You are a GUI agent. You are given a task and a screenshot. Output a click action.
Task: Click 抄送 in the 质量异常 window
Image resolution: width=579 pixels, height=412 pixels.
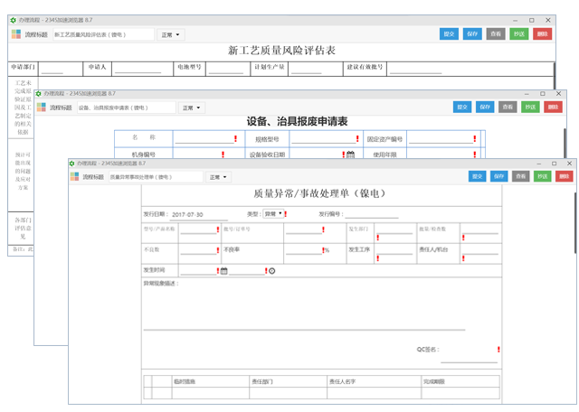pyautogui.click(x=543, y=176)
